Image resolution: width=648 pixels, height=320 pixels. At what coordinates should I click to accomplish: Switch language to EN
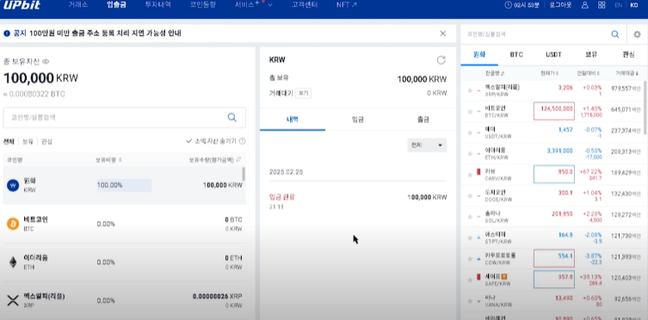618,5
